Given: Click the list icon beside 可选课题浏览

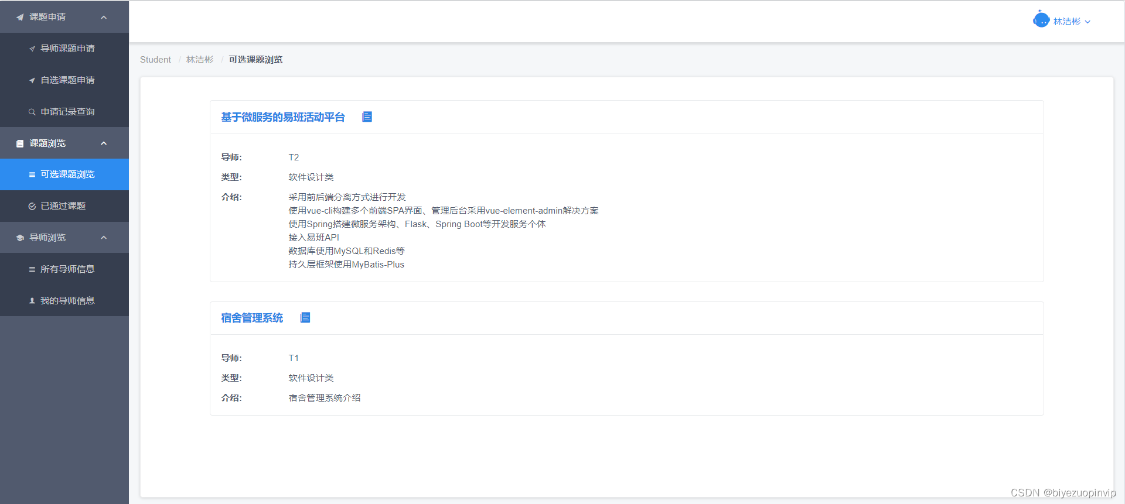Looking at the screenshot, I should (x=32, y=174).
